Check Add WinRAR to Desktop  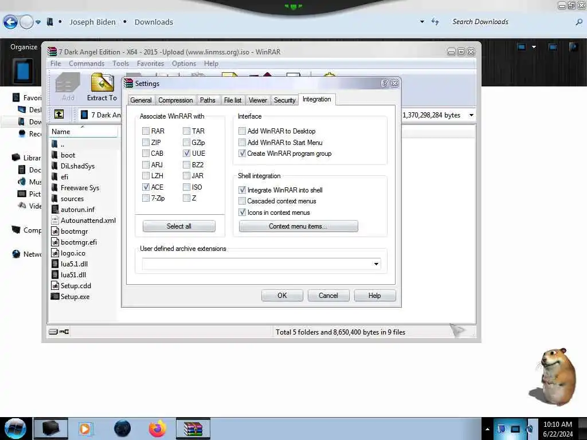(x=242, y=131)
